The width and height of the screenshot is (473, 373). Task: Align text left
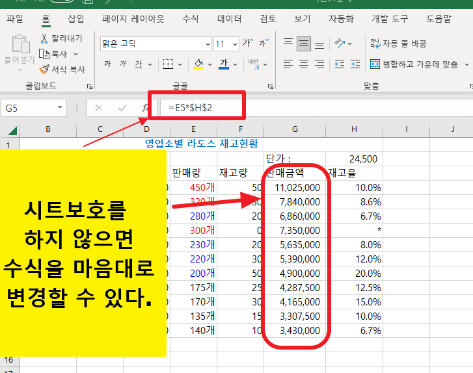click(288, 64)
